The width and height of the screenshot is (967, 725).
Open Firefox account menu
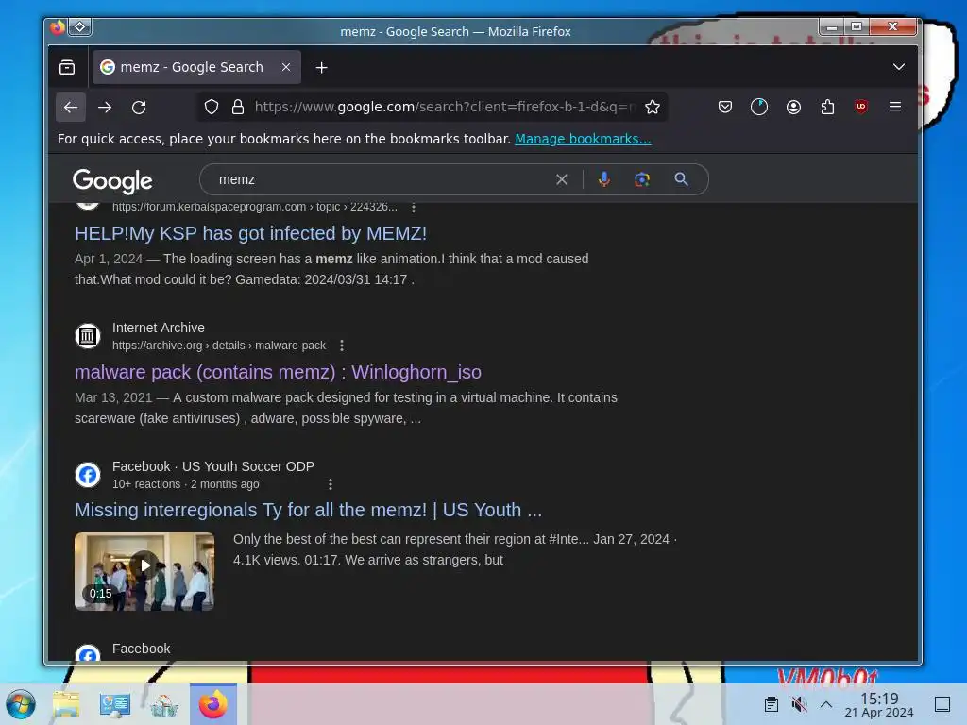pos(793,108)
